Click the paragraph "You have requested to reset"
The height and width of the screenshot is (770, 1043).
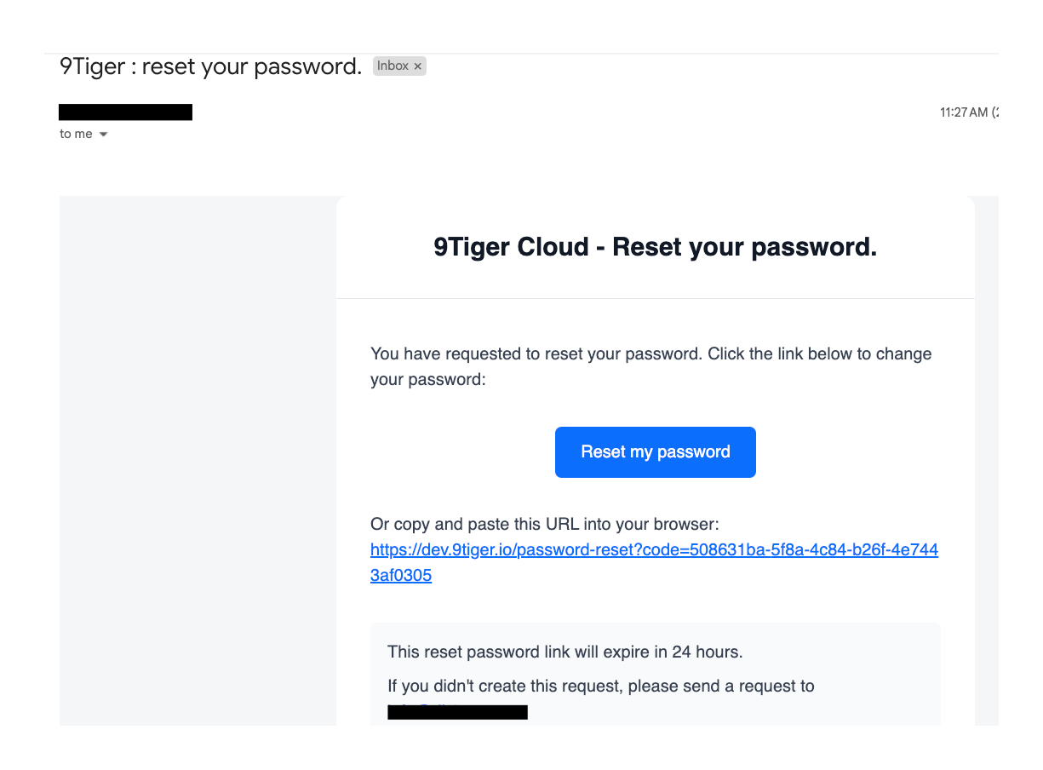click(x=536, y=353)
